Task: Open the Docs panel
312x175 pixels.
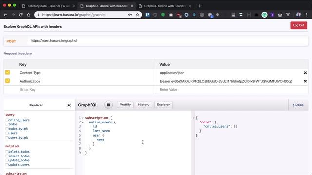Action: pos(298,105)
